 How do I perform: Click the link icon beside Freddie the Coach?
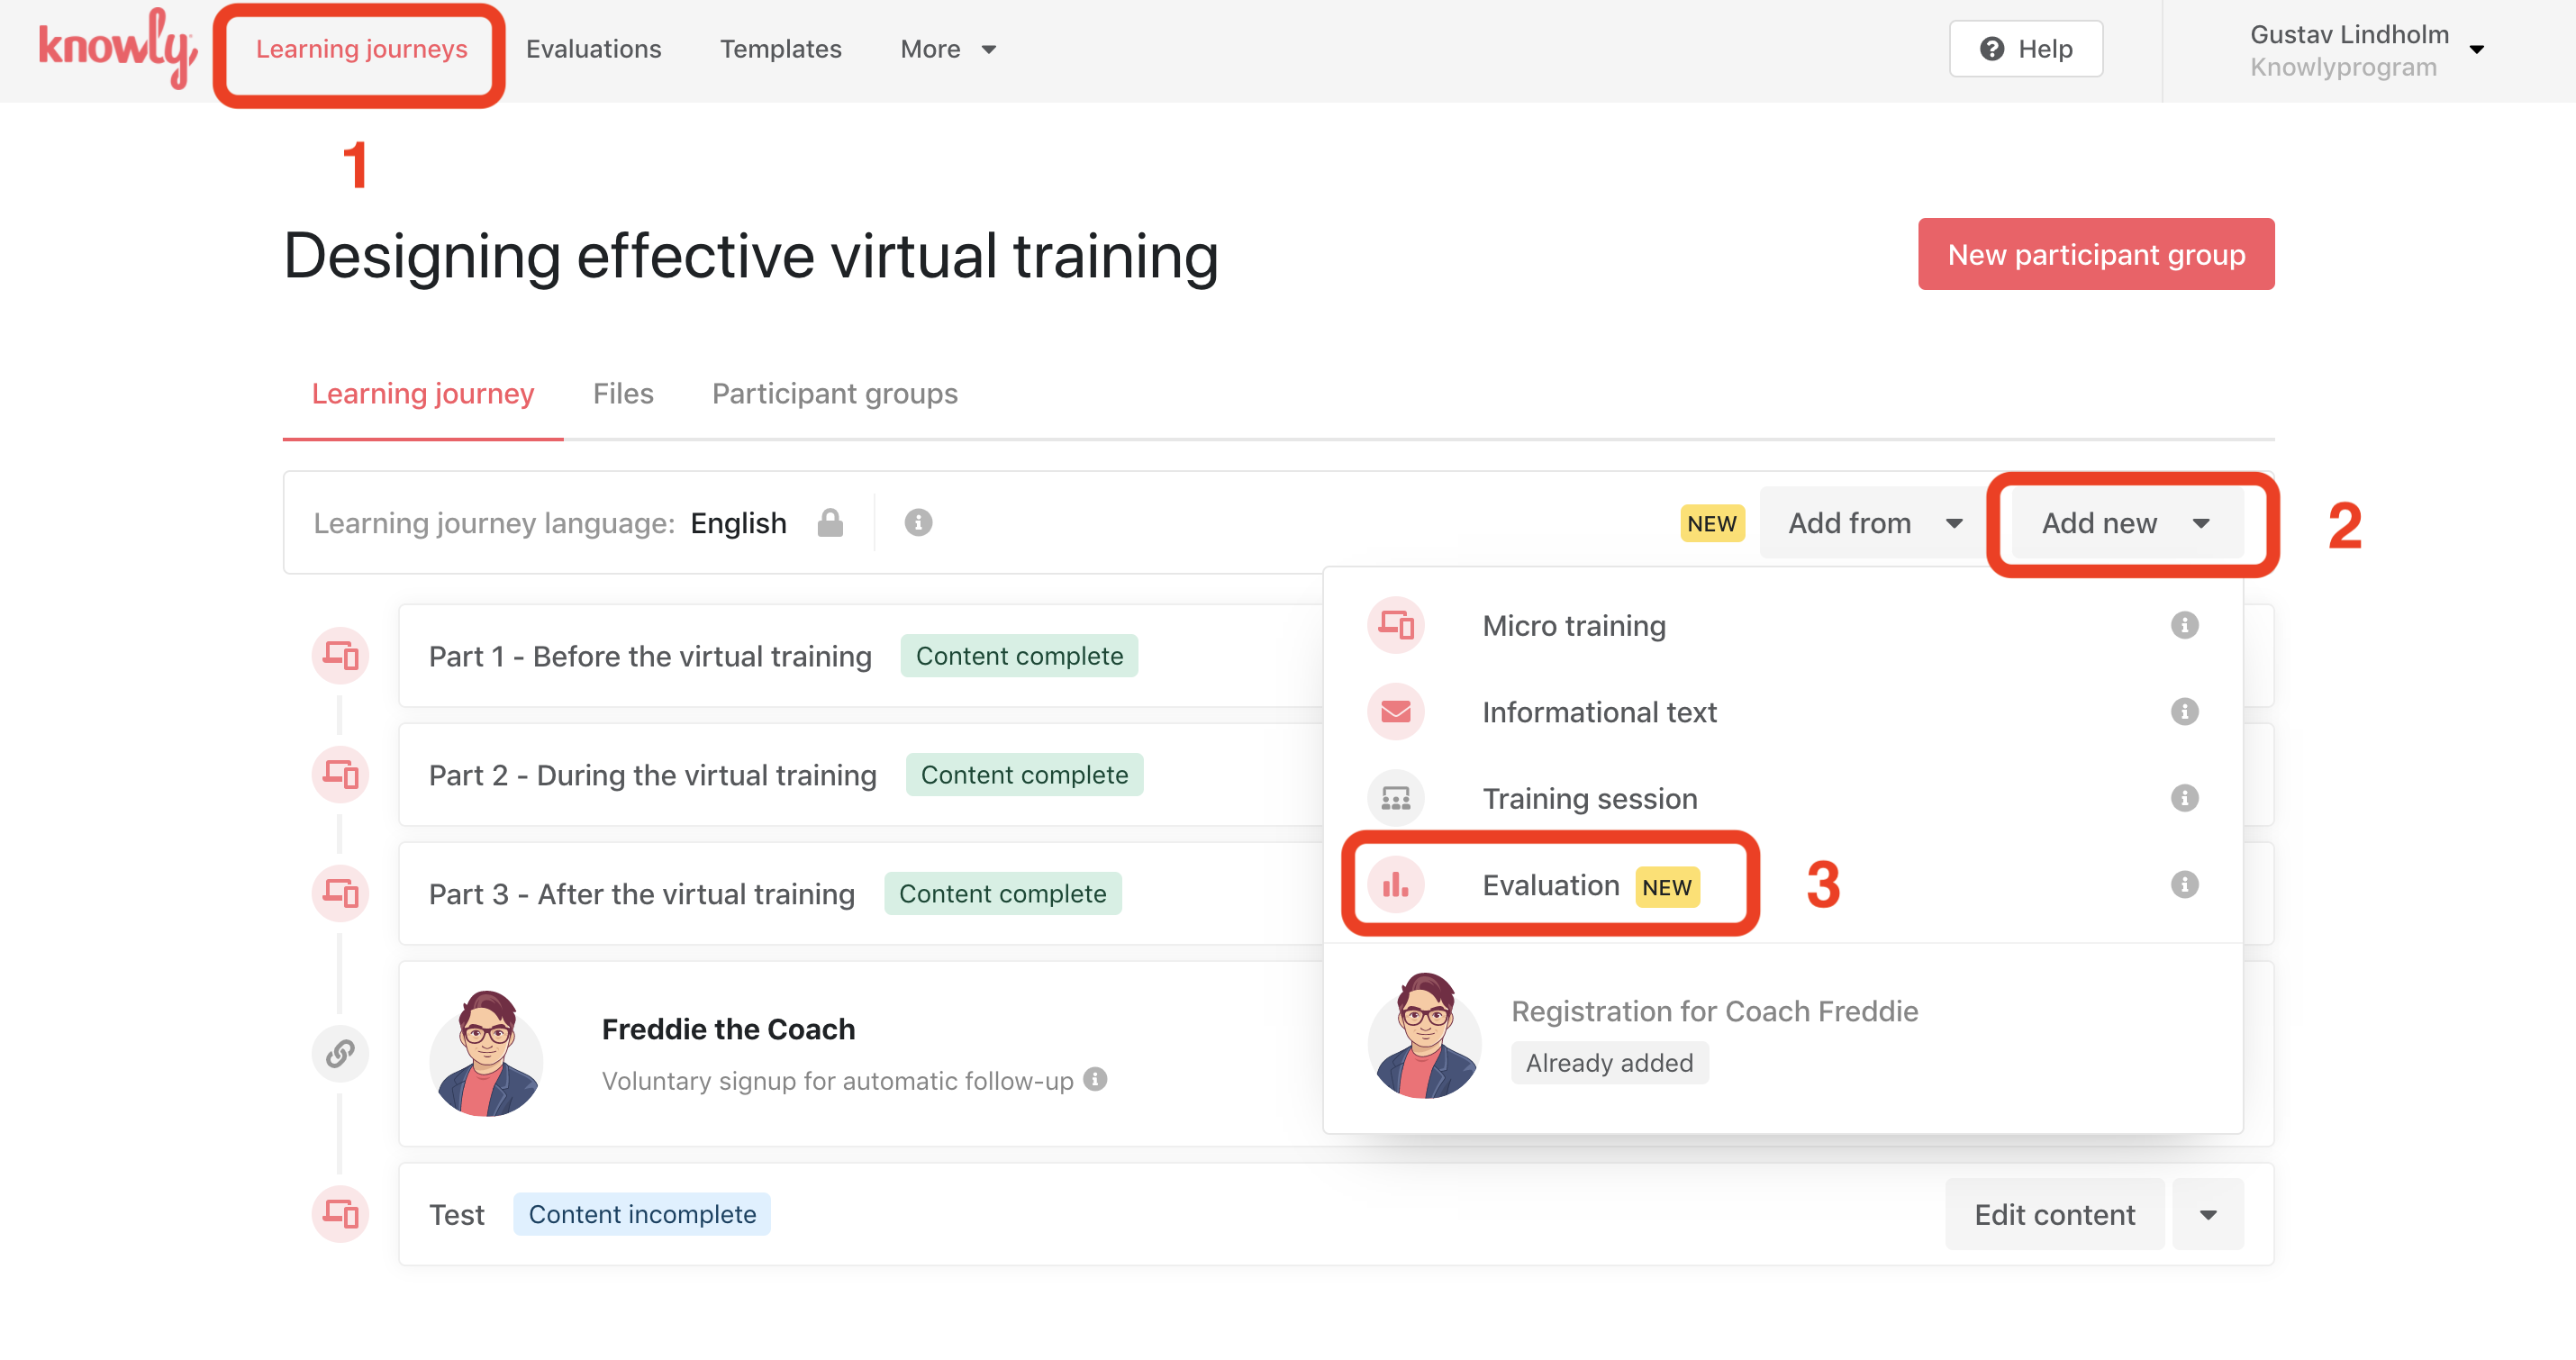tap(340, 1053)
